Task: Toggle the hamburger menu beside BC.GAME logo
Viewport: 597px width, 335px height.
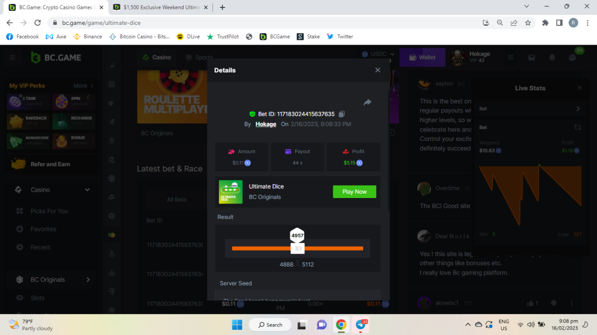Action: [x=12, y=58]
